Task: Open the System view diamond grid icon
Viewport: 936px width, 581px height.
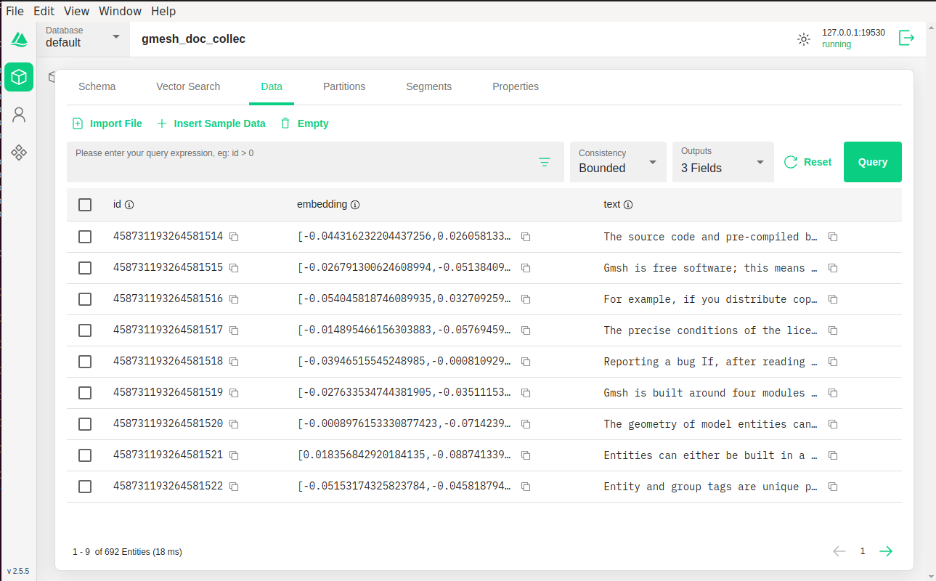Action: tap(19, 152)
